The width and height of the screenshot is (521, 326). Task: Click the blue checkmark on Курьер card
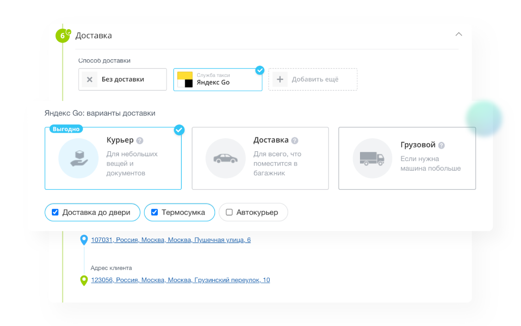coord(179,130)
